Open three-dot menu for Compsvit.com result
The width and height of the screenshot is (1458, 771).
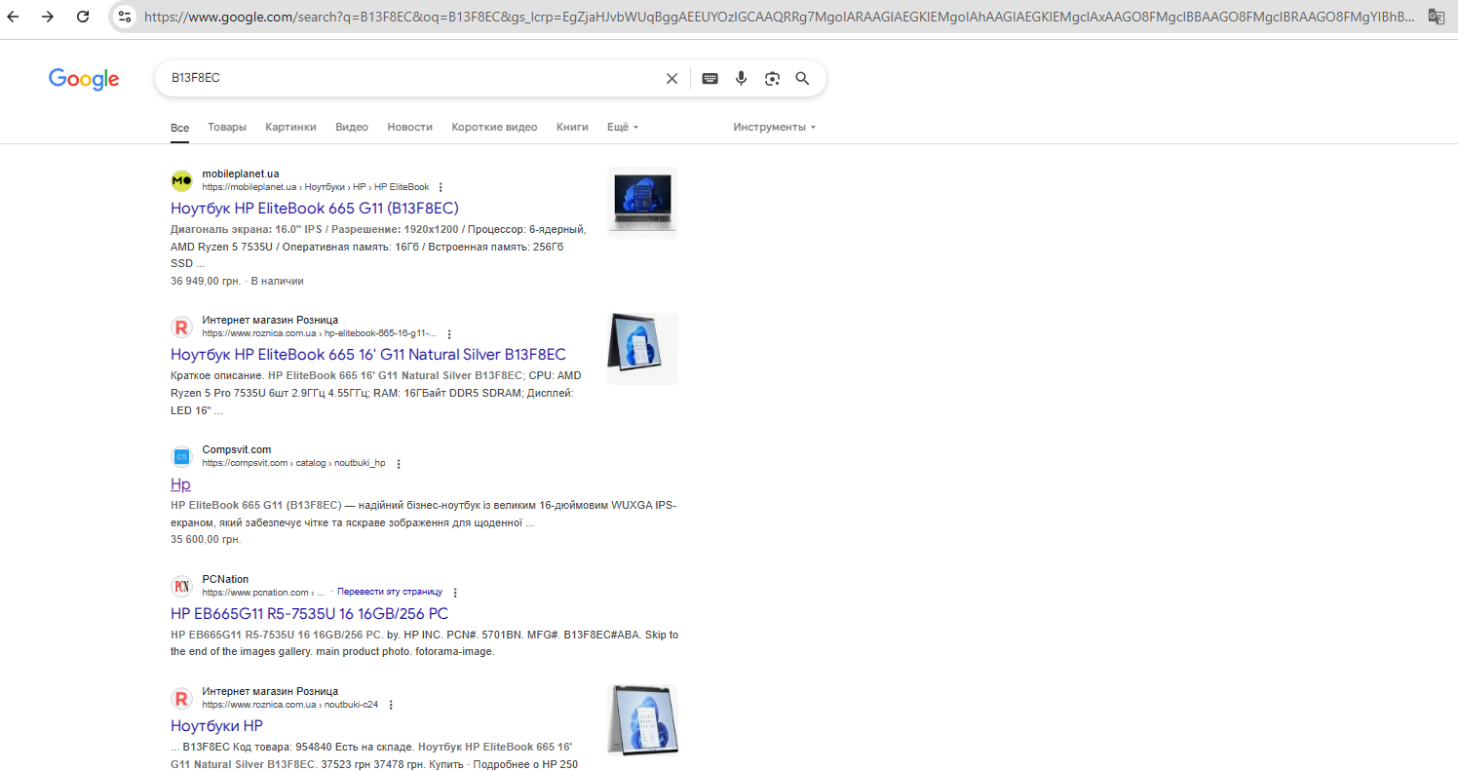(x=398, y=464)
